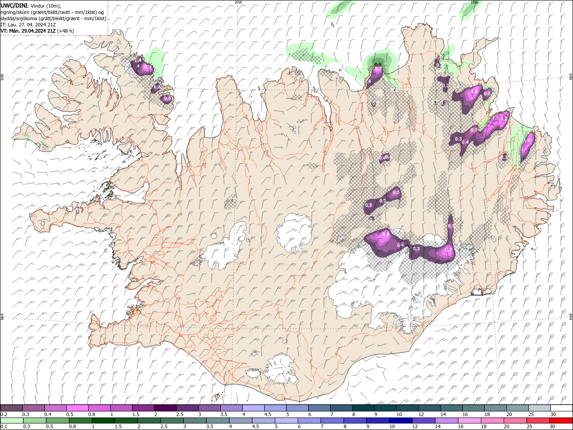Click the '20W' longitude label at top

238,2
